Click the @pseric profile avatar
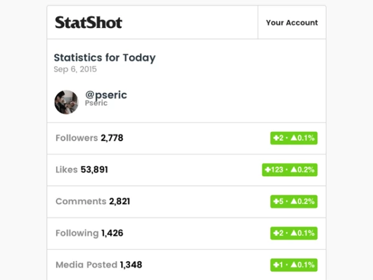 (67, 102)
